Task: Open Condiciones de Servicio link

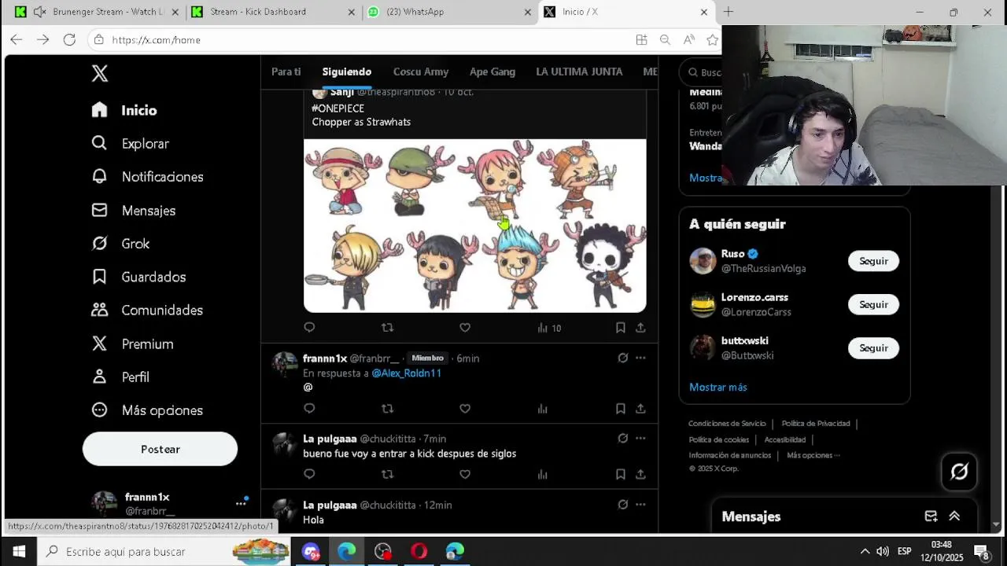Action: pyautogui.click(x=727, y=424)
